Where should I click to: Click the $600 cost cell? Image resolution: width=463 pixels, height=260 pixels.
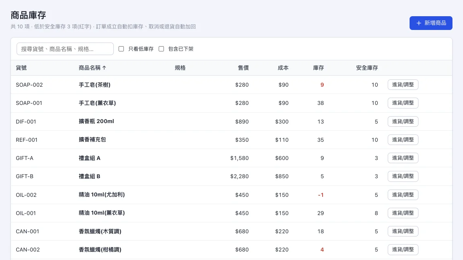(282, 158)
